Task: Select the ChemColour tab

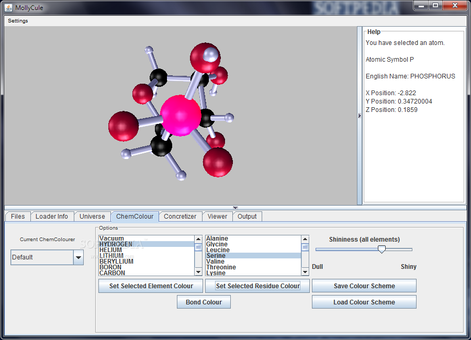Action: pyautogui.click(x=134, y=216)
